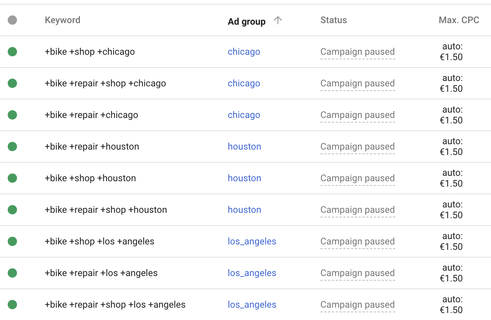Select keyword text +bike +repair +shop +los +angeles
The width and height of the screenshot is (491, 320).
coord(115,305)
